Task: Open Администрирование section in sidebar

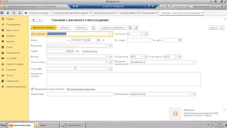Action: click(16, 87)
